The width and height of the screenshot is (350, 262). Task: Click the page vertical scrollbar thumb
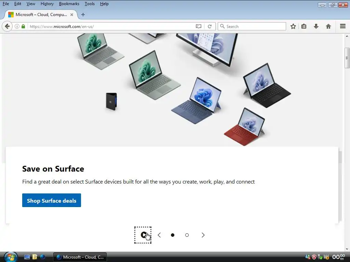347,58
